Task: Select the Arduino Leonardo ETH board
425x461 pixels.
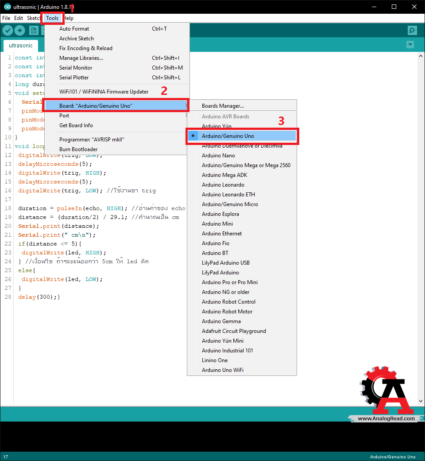Action: point(242,194)
